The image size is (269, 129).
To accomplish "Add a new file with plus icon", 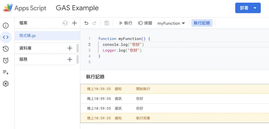I will click(74, 23).
